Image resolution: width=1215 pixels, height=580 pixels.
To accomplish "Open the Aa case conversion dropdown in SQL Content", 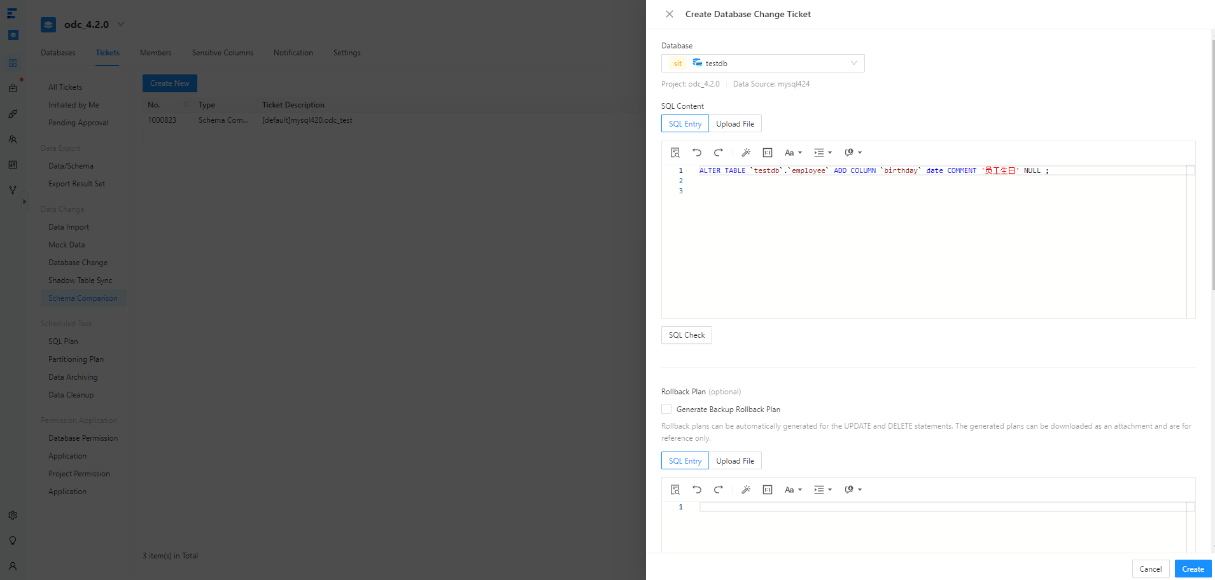I will [793, 153].
